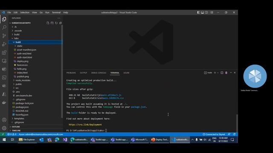Open the cra.link/deployment link in terminal
The image size is (273, 153).
(x=85, y=125)
